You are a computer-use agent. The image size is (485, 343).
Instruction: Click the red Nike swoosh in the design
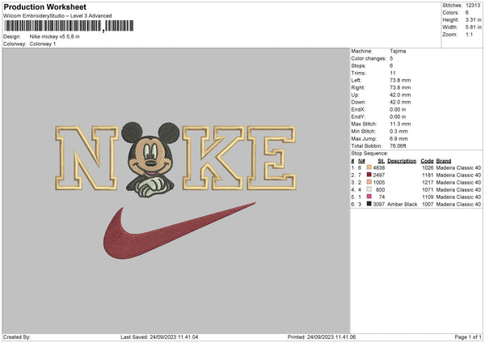click(179, 231)
